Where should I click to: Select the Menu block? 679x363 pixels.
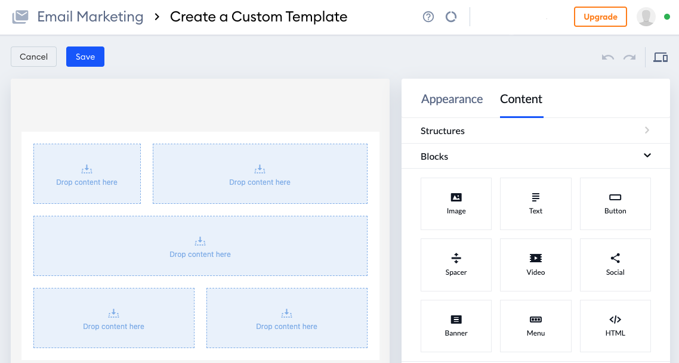536,326
